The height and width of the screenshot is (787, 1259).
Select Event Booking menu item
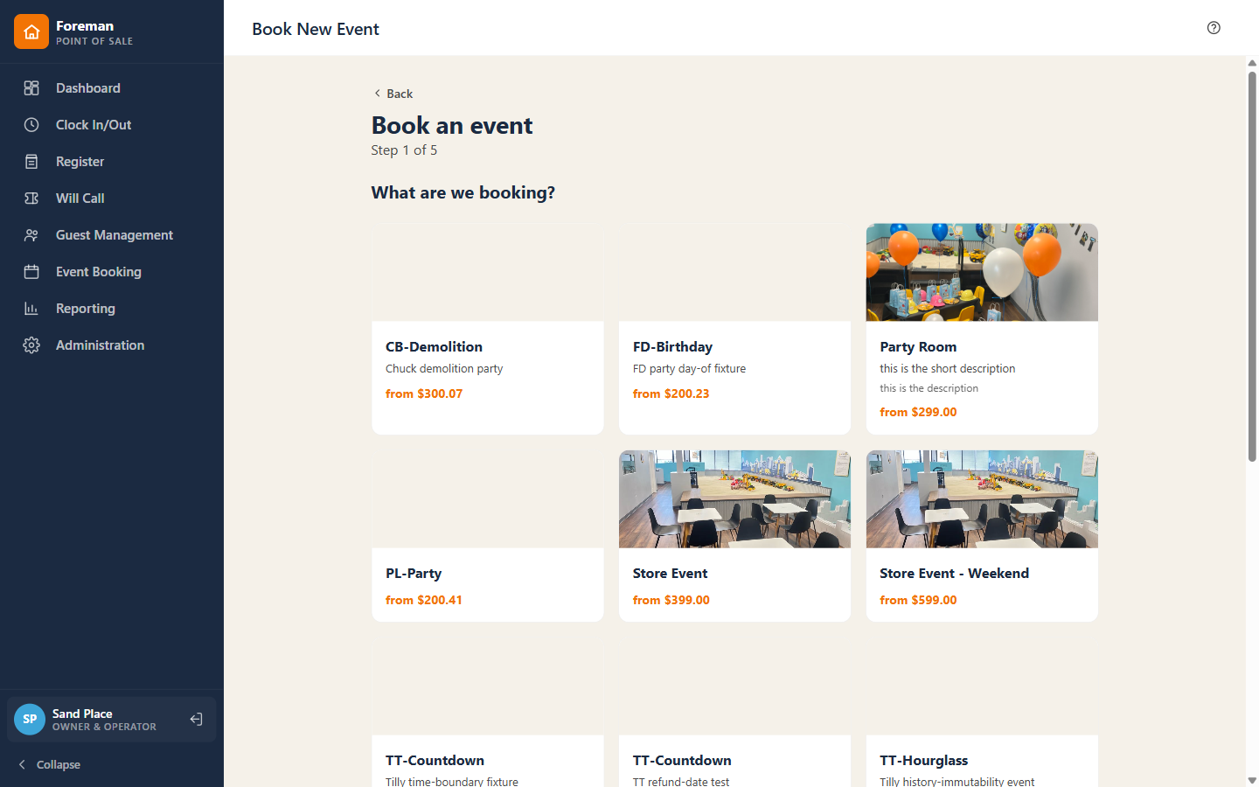(x=112, y=272)
